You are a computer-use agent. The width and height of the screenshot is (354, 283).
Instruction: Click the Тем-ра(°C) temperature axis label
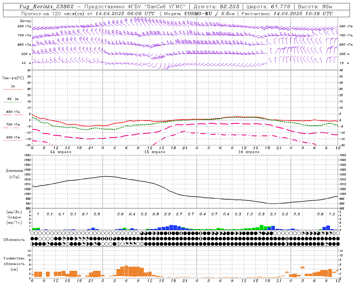(13, 78)
